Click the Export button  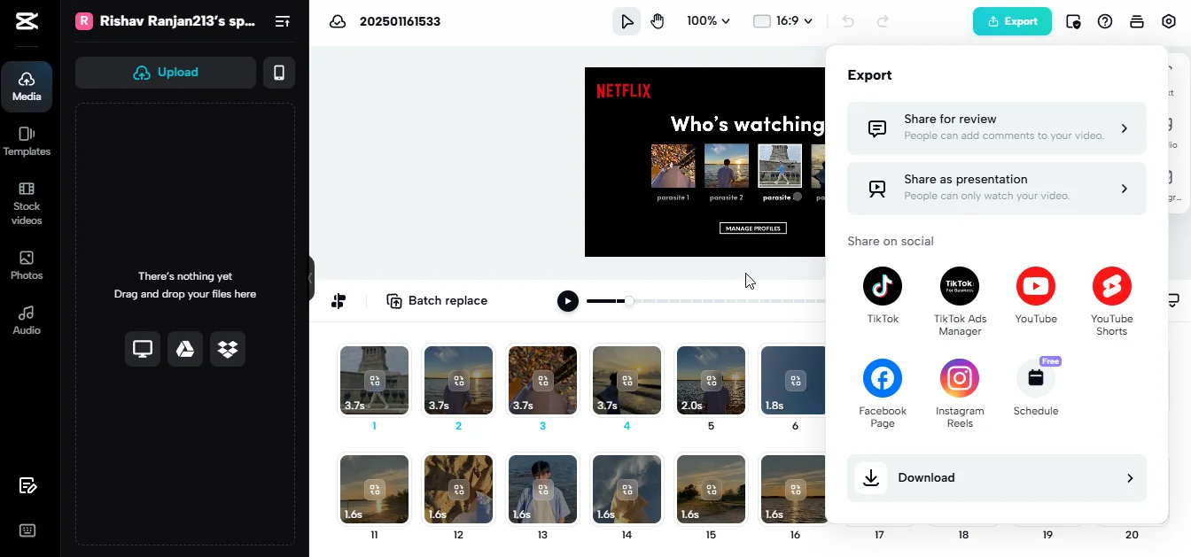click(x=1012, y=21)
